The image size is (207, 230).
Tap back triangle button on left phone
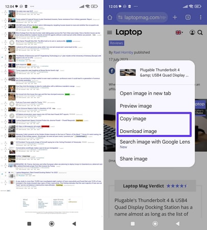74,223
